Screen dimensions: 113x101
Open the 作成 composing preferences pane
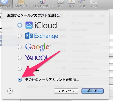coord(72,4)
